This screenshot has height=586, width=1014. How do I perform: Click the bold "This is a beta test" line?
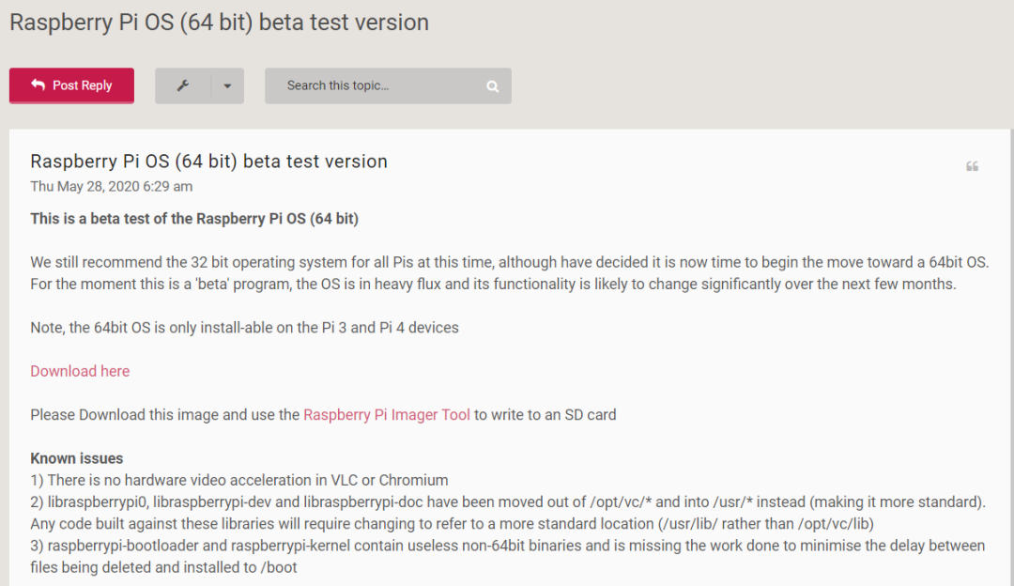(x=194, y=219)
